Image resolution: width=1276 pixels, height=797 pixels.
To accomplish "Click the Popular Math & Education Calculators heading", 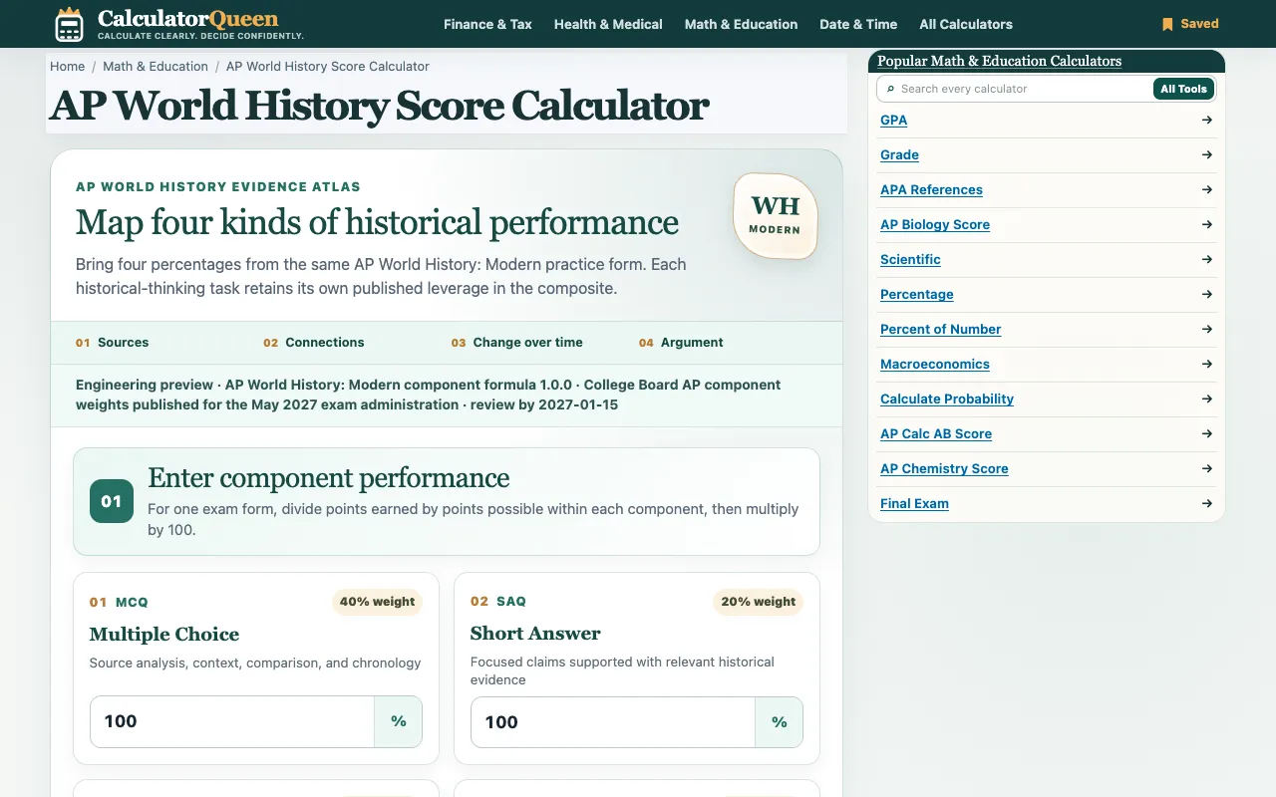I will pos(999,61).
